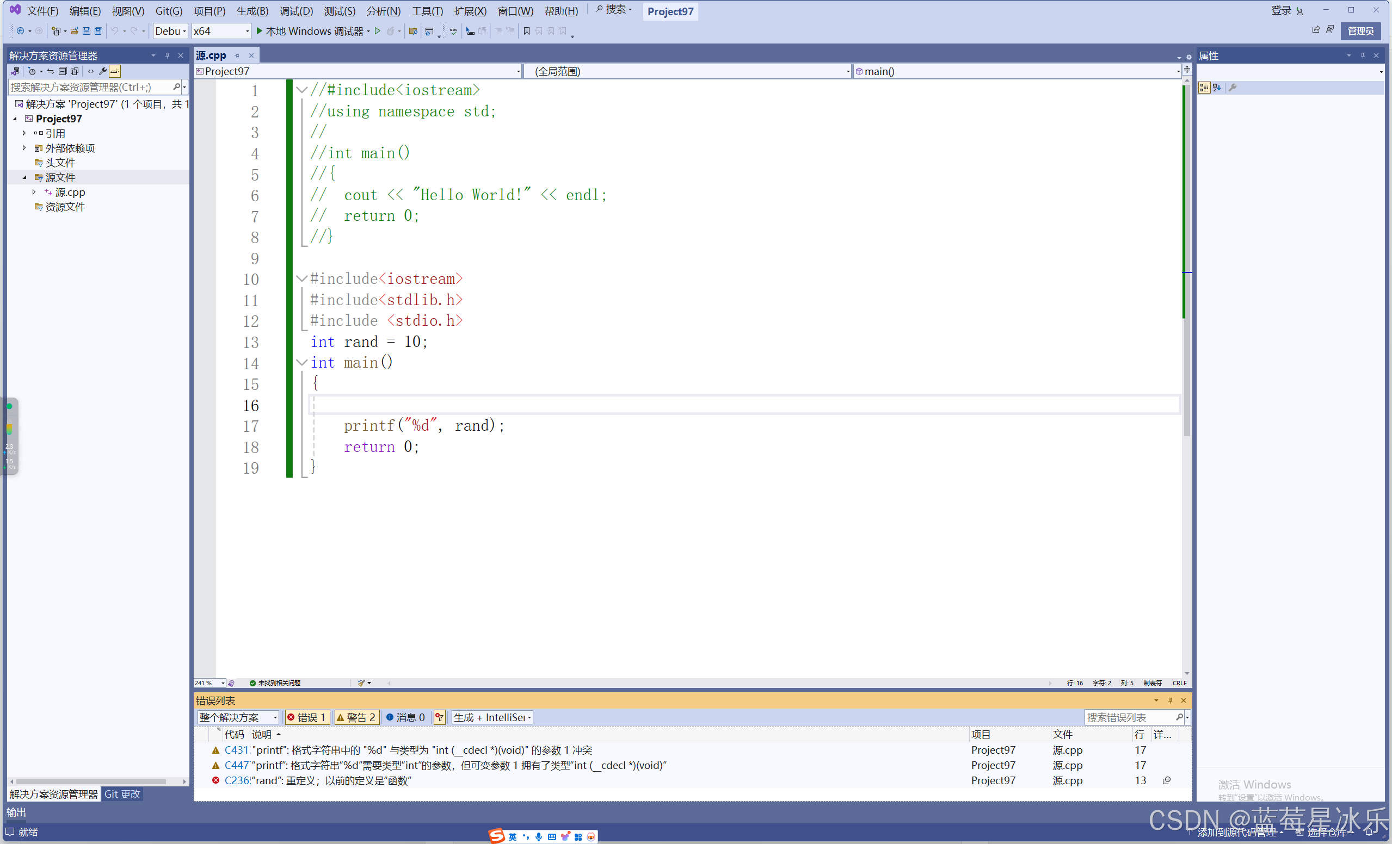Toggle the error list funnel filter button
The height and width of the screenshot is (844, 1392).
pyautogui.click(x=440, y=717)
